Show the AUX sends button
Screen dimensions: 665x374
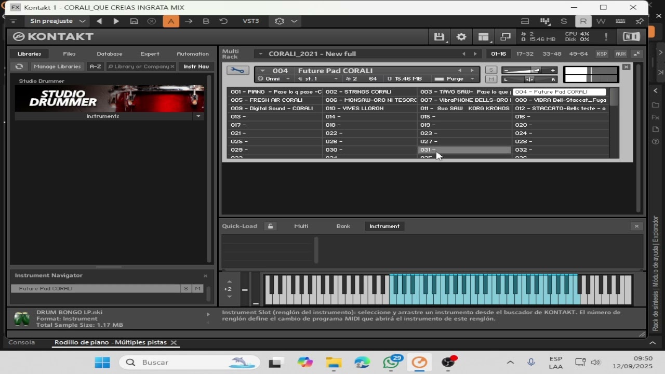(x=620, y=54)
